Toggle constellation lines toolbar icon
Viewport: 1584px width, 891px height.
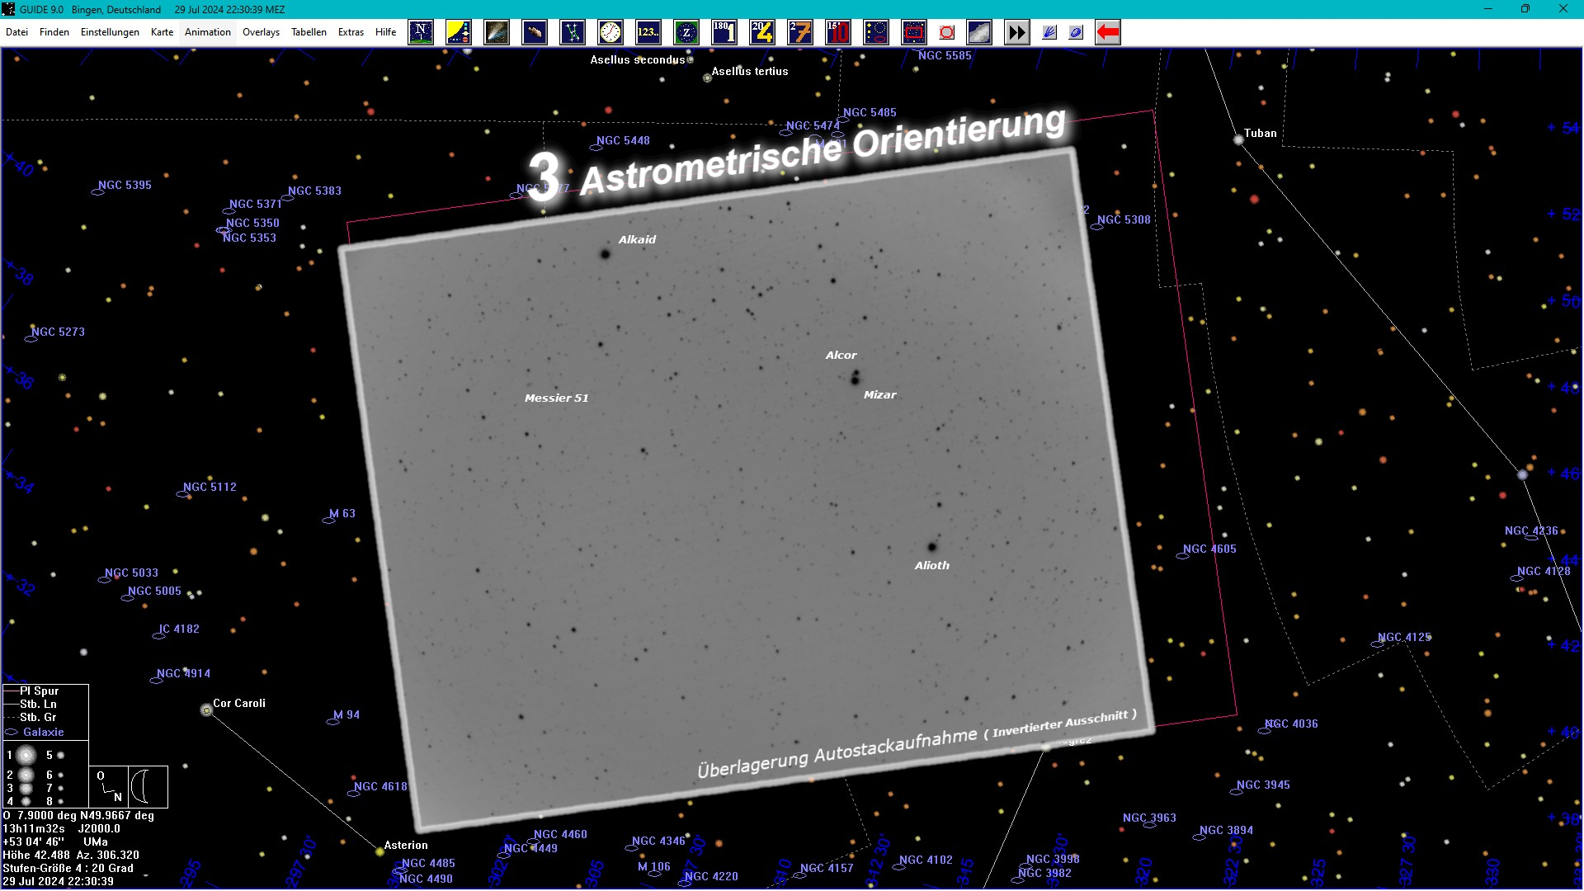click(x=573, y=33)
